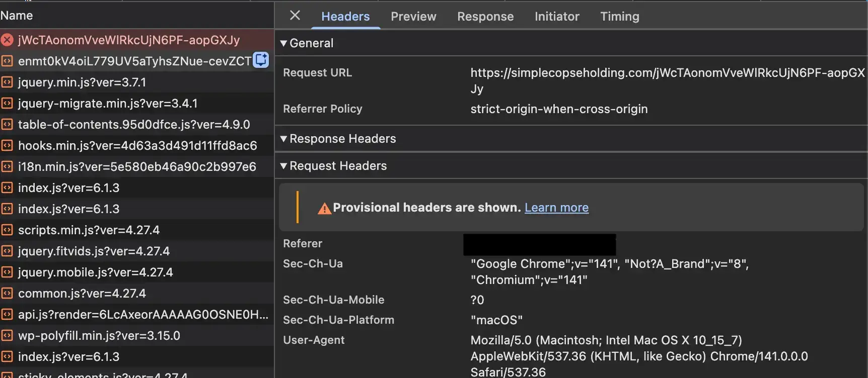
Task: Click the "macOS" platform value
Action: coord(496,320)
